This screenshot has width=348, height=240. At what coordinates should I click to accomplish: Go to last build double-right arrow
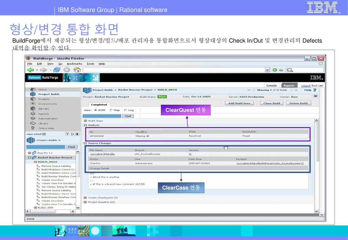point(296,90)
